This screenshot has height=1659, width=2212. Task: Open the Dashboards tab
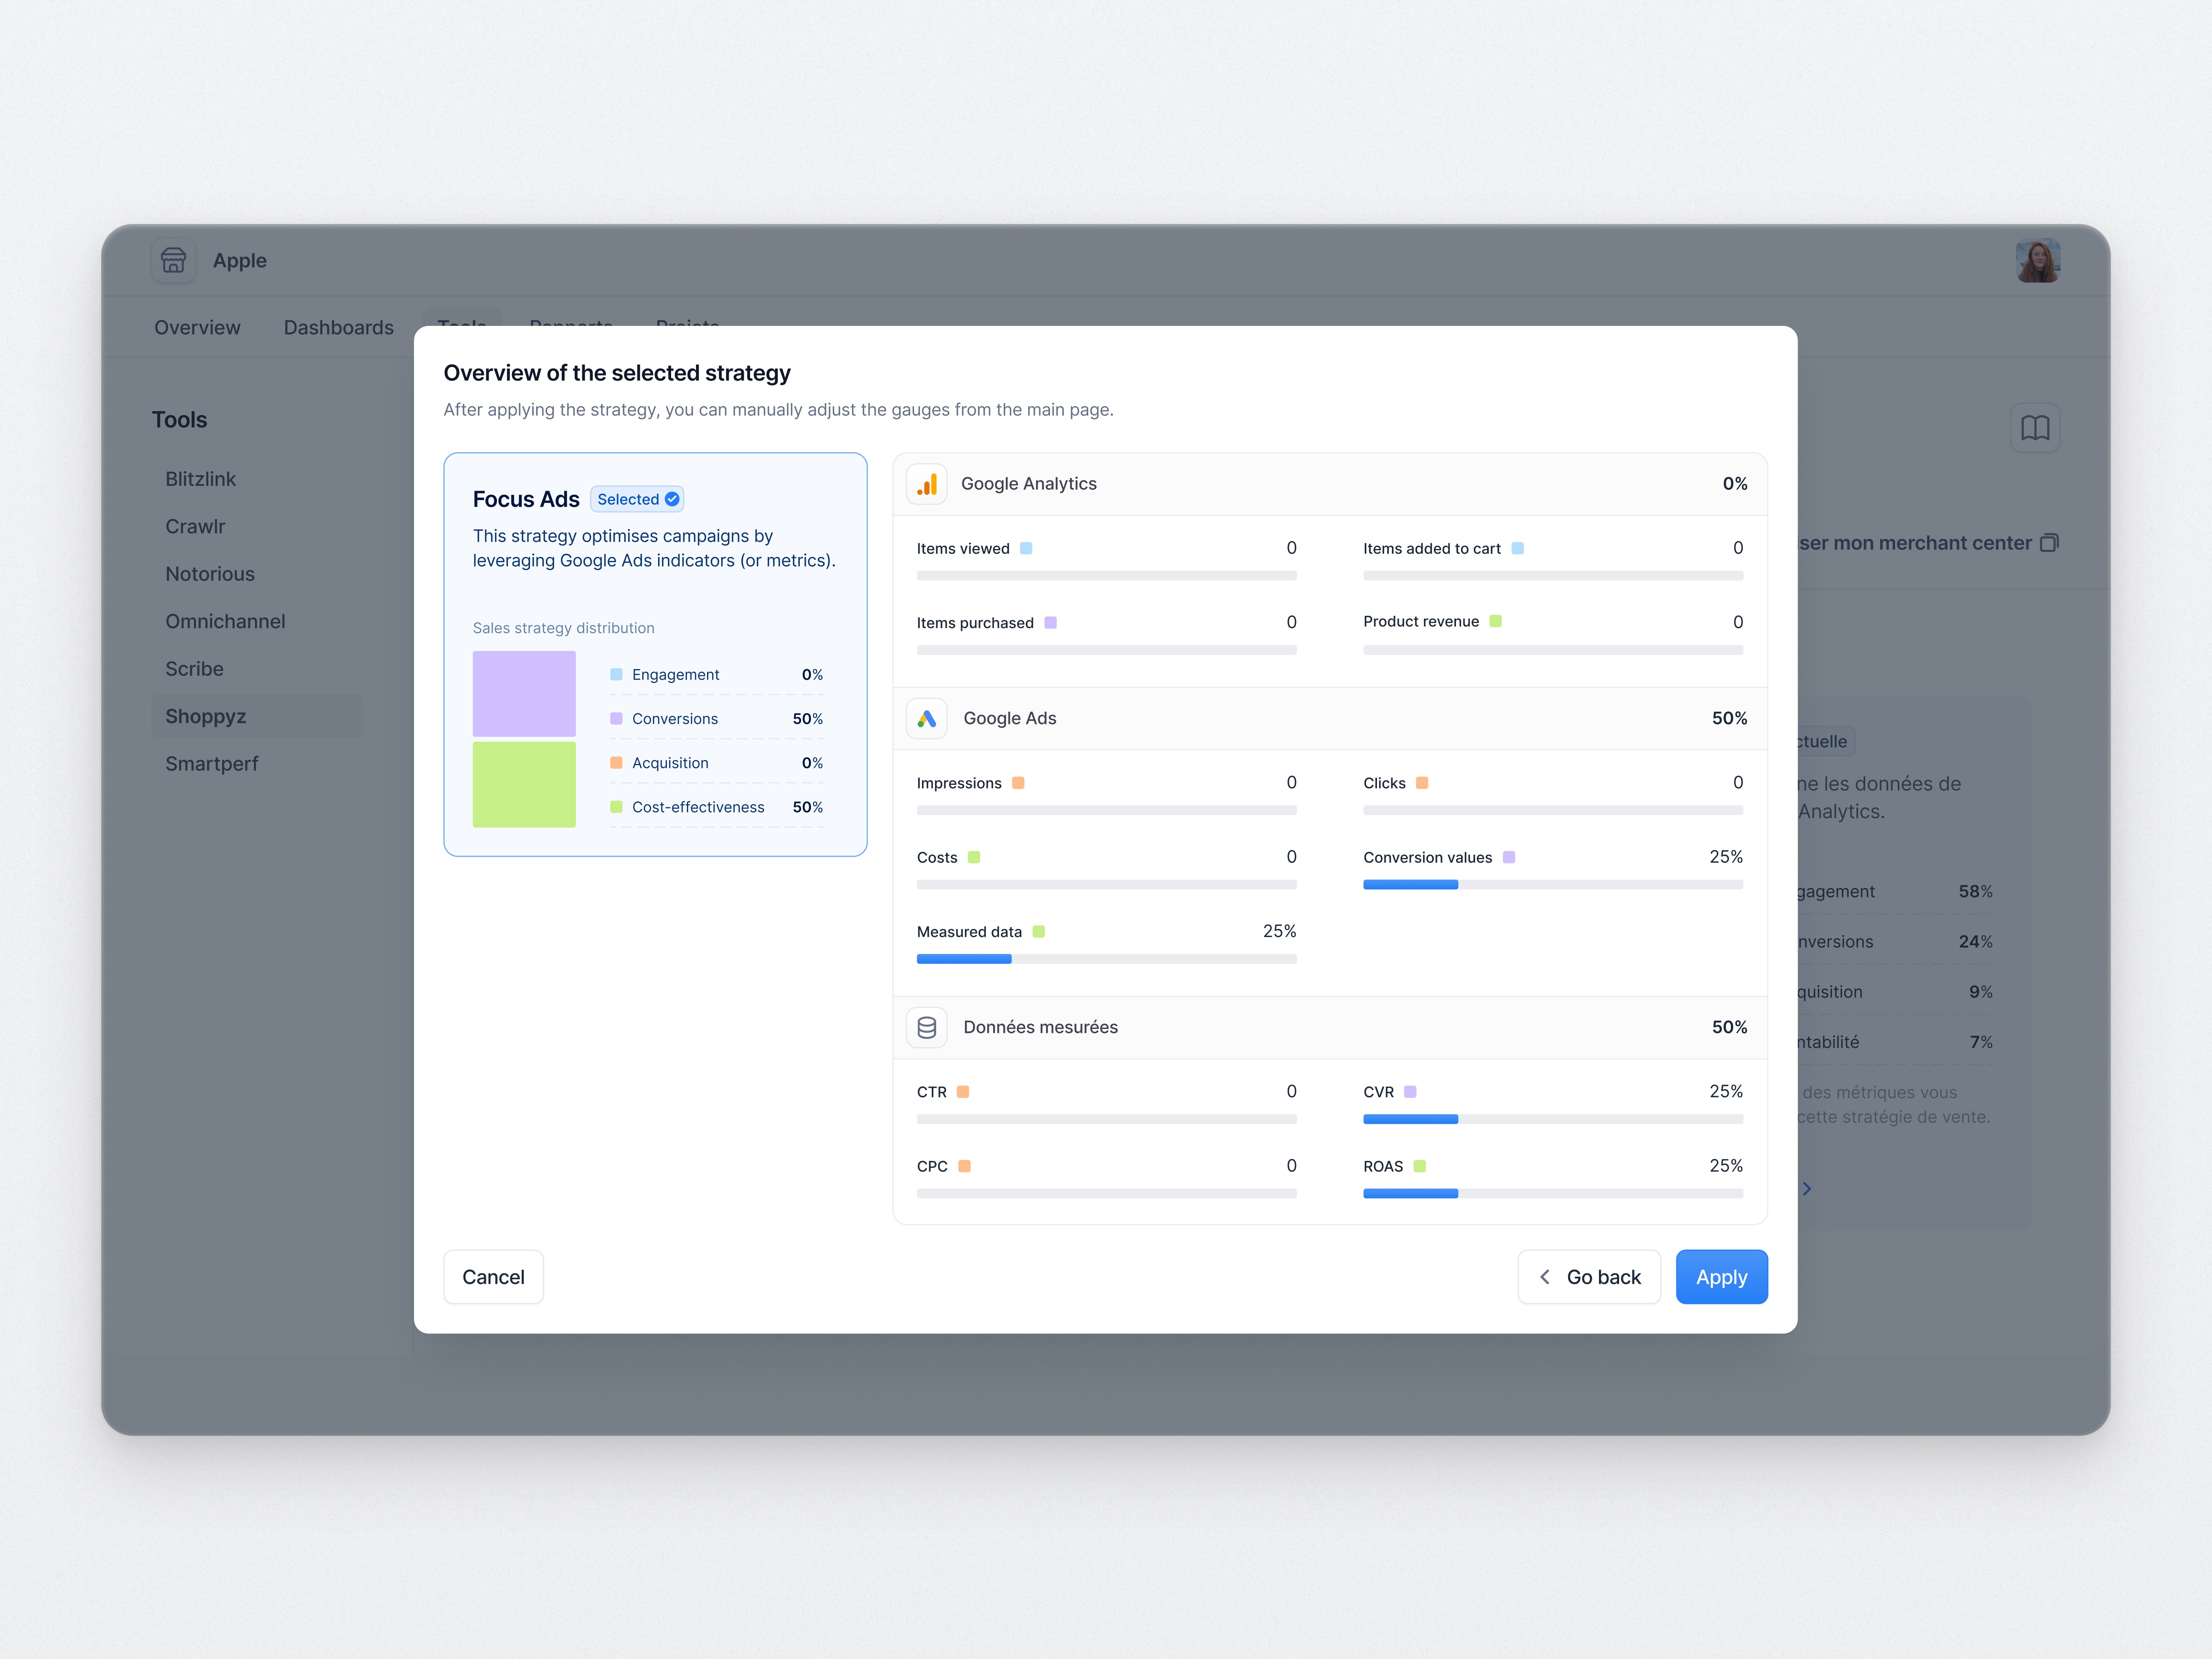tap(339, 328)
